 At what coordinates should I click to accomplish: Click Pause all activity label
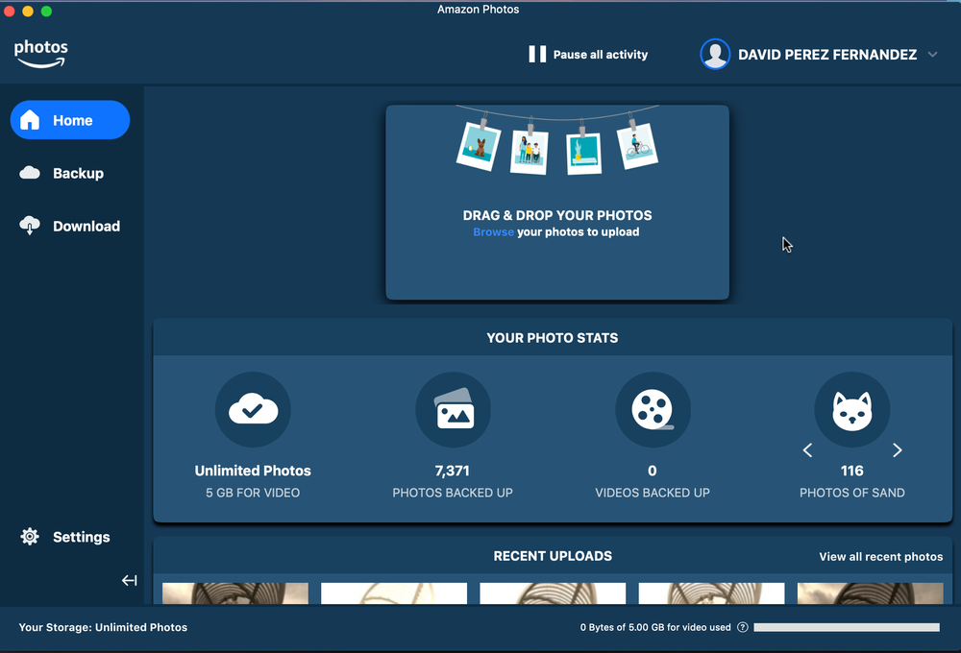click(600, 55)
